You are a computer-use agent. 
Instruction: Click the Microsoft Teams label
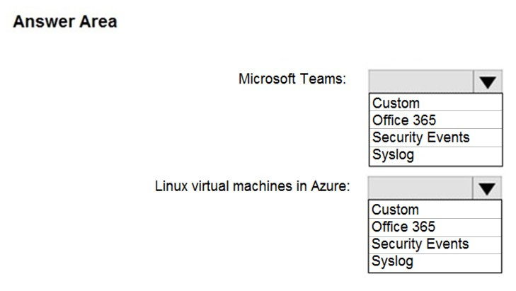(x=292, y=79)
